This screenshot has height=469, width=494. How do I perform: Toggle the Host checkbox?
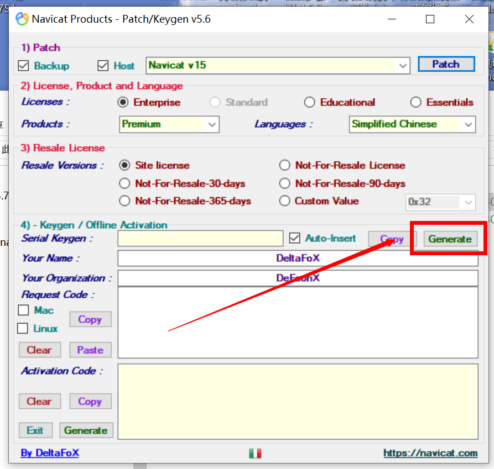103,66
